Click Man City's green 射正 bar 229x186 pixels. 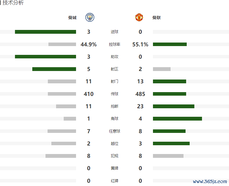click(x=54, y=69)
